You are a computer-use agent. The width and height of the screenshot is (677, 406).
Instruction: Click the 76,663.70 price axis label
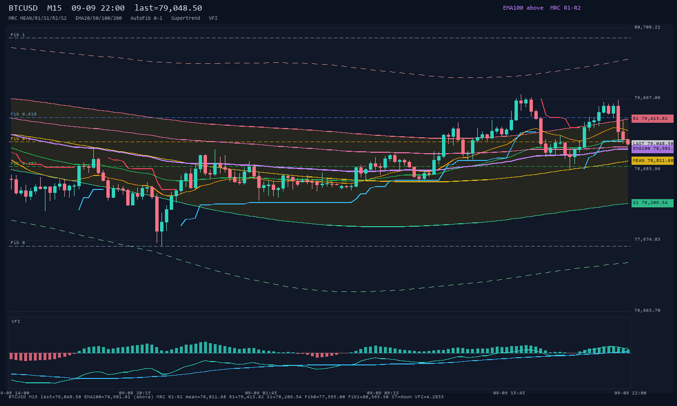[647, 310]
